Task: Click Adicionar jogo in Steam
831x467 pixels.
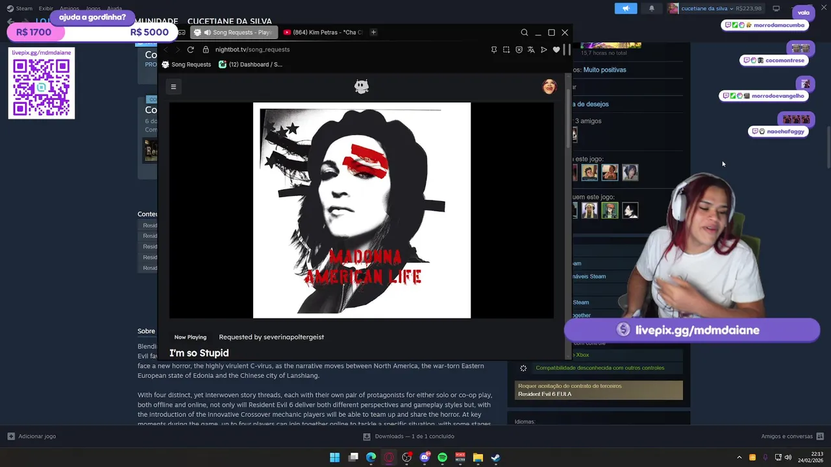Action: point(31,437)
